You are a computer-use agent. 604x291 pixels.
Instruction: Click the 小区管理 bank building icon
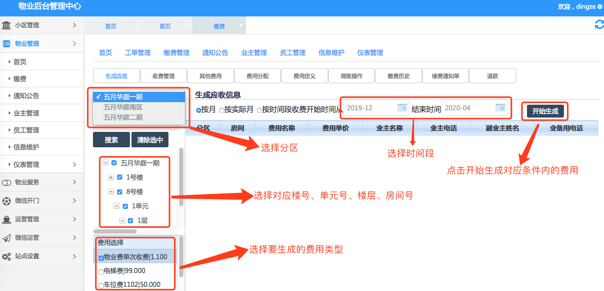(7, 26)
